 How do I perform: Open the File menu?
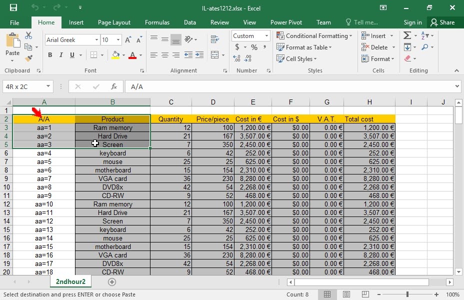coord(14,22)
